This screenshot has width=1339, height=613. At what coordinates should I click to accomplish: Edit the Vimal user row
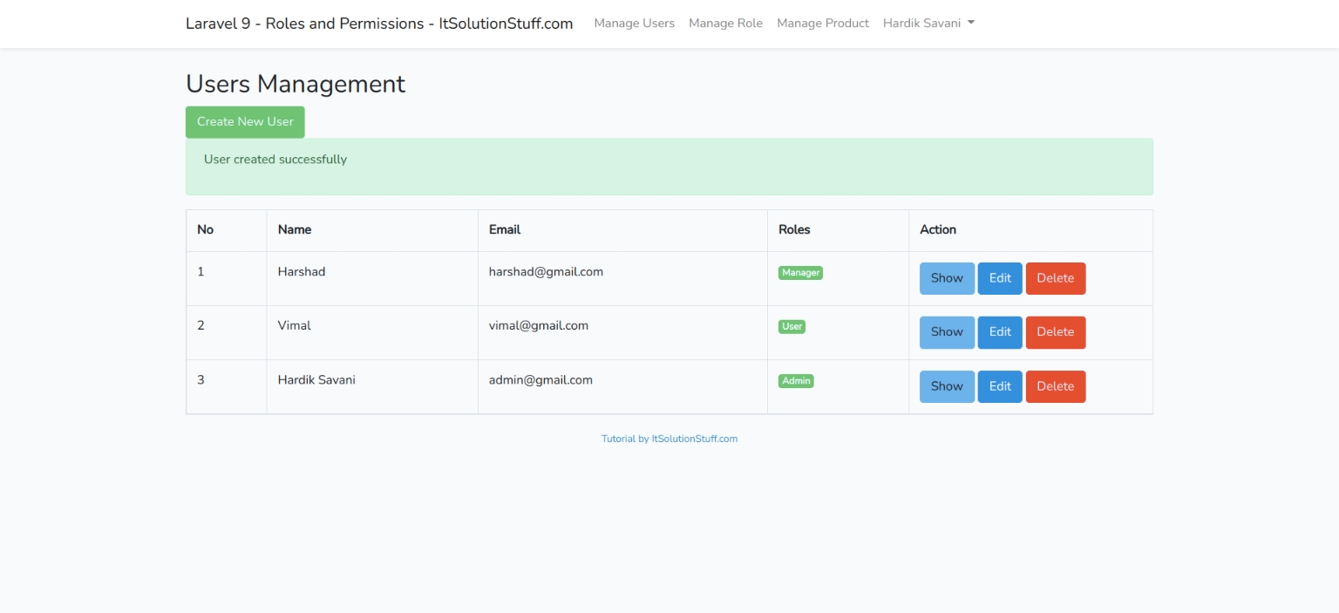tap(999, 332)
